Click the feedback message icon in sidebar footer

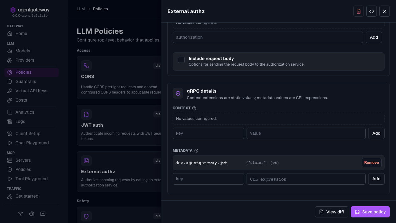[43, 214]
